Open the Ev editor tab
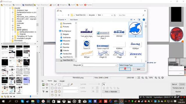Screen dimensions: 186x104 (x=43, y=81)
